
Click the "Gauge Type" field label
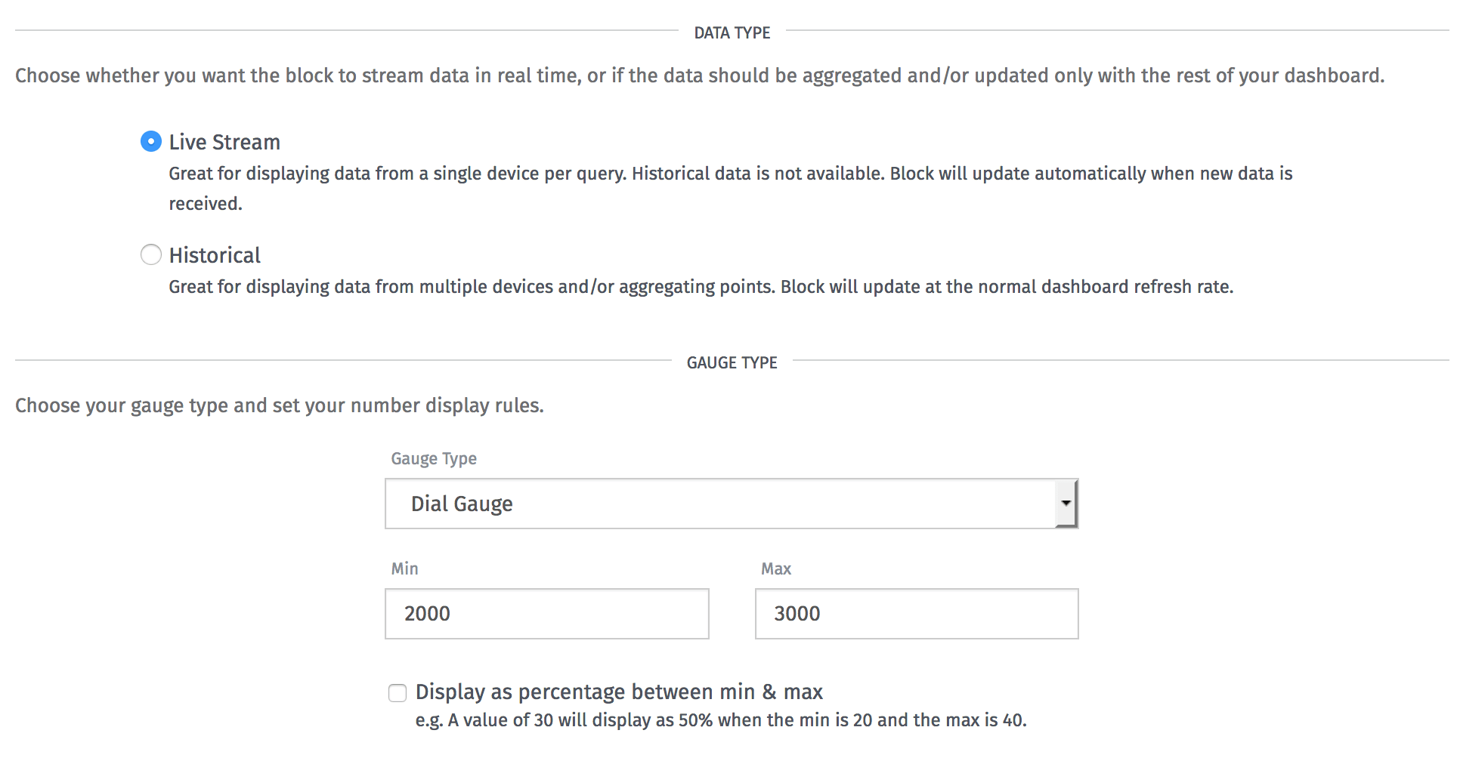pyautogui.click(x=434, y=459)
